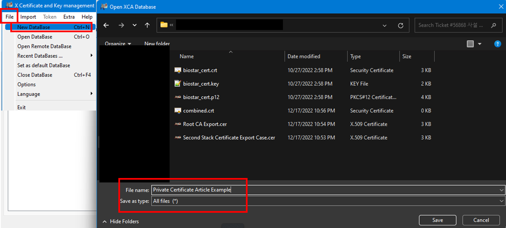Collapse with Hide Folders toggle
The height and width of the screenshot is (228, 506).
121,221
